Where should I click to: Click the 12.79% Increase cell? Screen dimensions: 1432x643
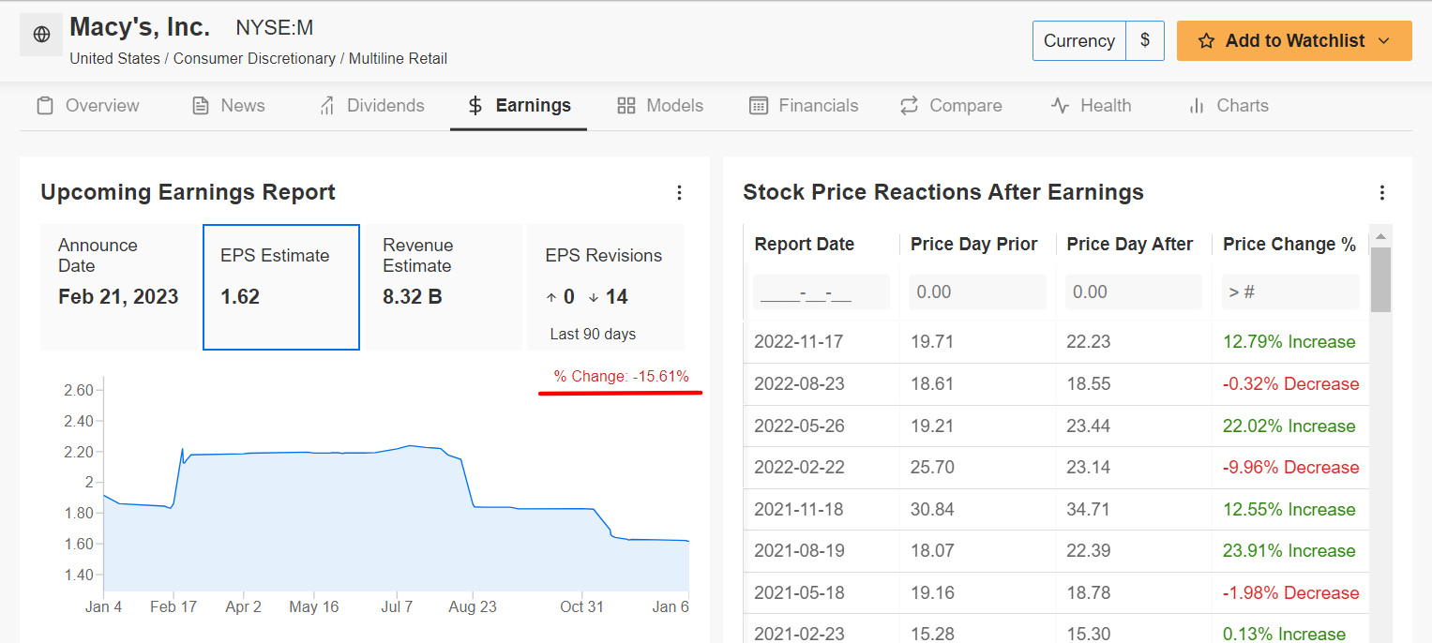(1289, 342)
